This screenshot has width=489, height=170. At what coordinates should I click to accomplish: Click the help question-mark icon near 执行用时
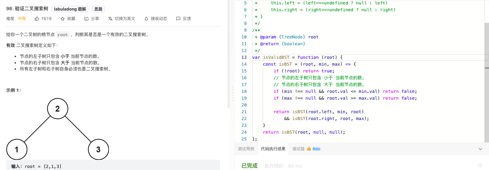pyautogui.click(x=480, y=166)
